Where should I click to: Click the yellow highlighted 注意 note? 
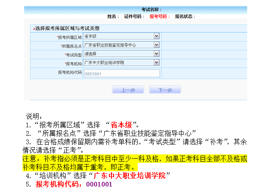coord(135,163)
